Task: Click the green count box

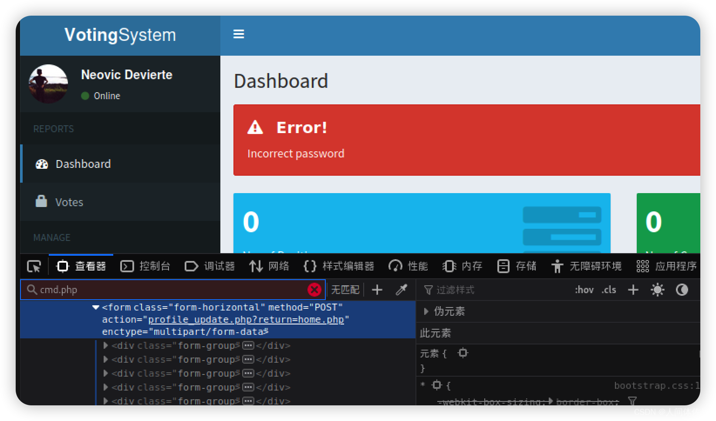Action: [669, 223]
